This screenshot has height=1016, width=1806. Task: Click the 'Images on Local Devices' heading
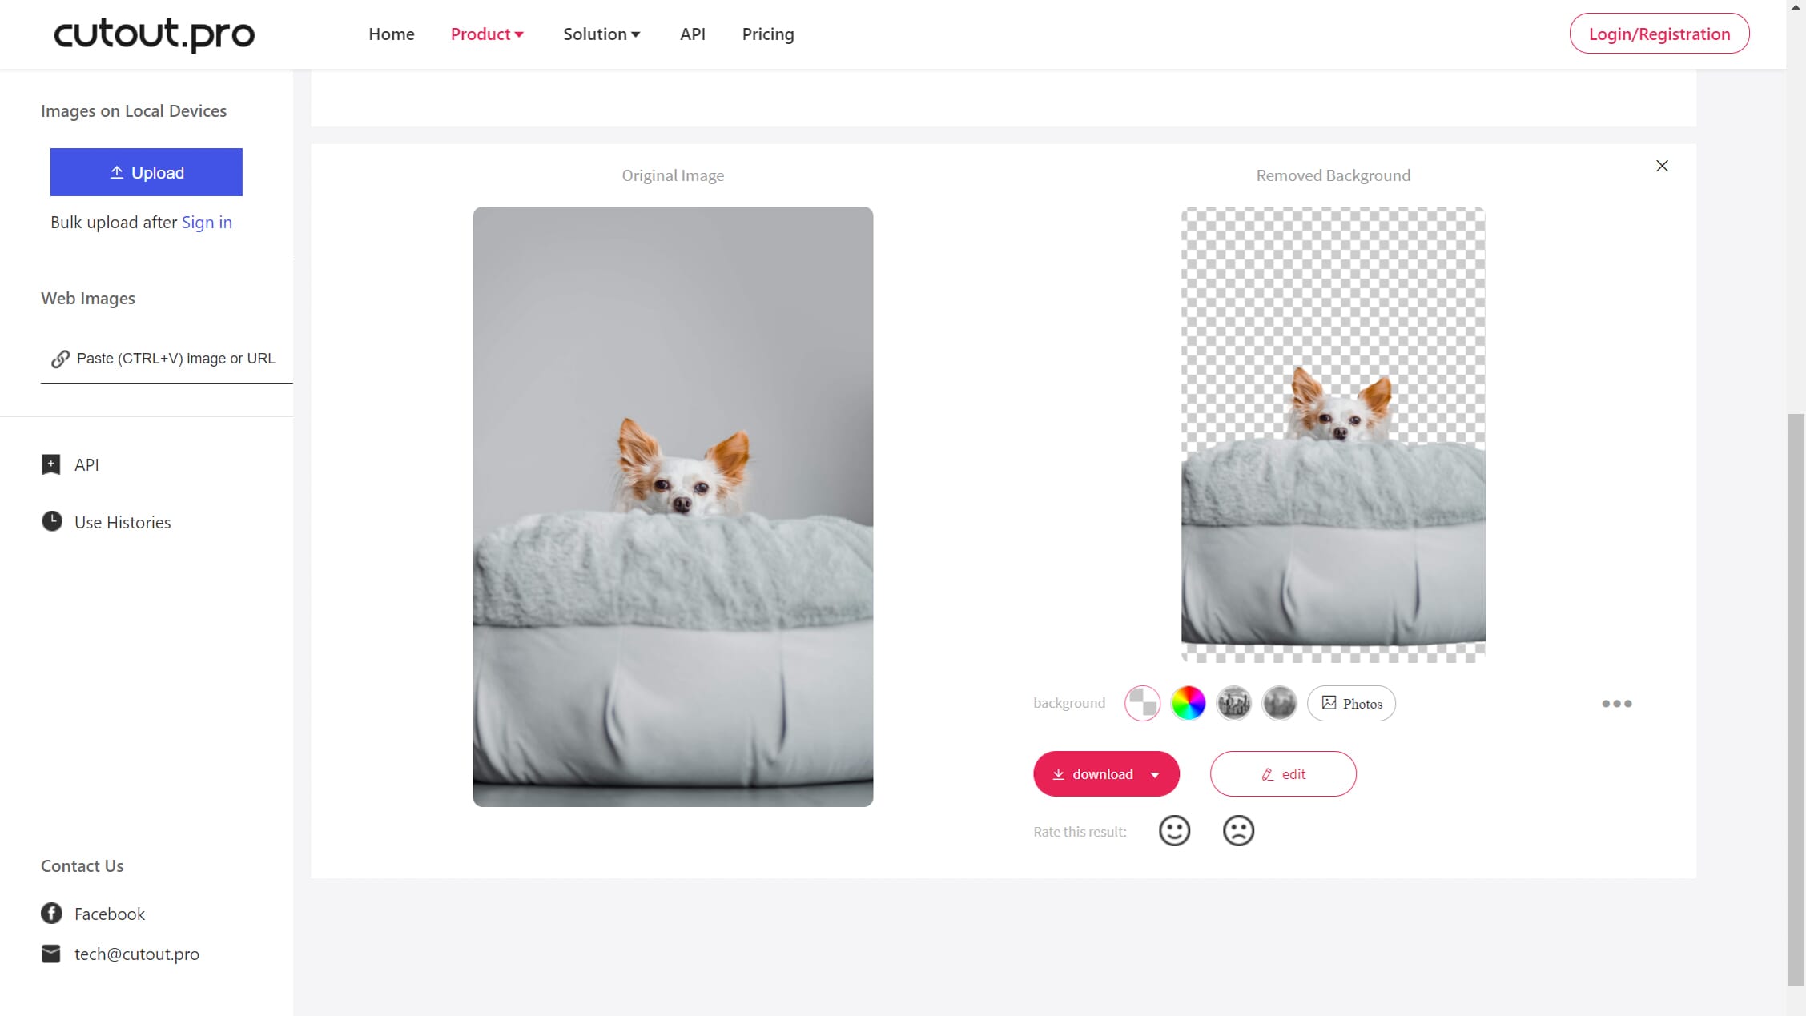(x=134, y=110)
